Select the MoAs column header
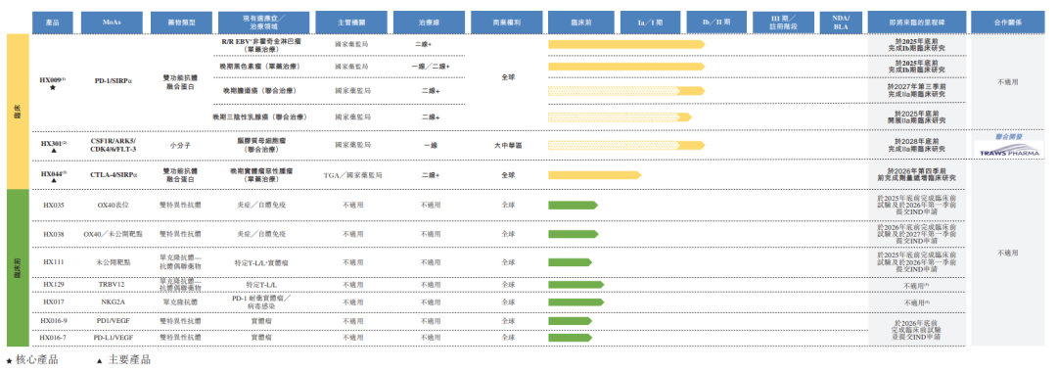Screen dimensions: 1057x371 (x=112, y=23)
